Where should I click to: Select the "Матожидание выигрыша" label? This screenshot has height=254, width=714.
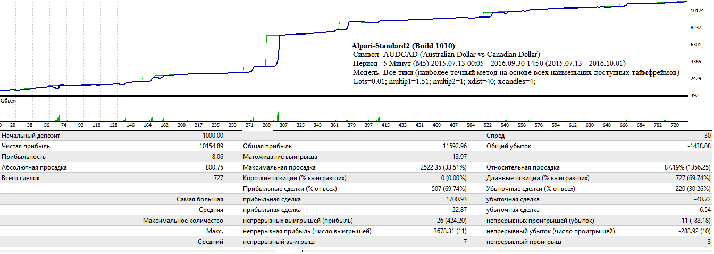point(280,157)
